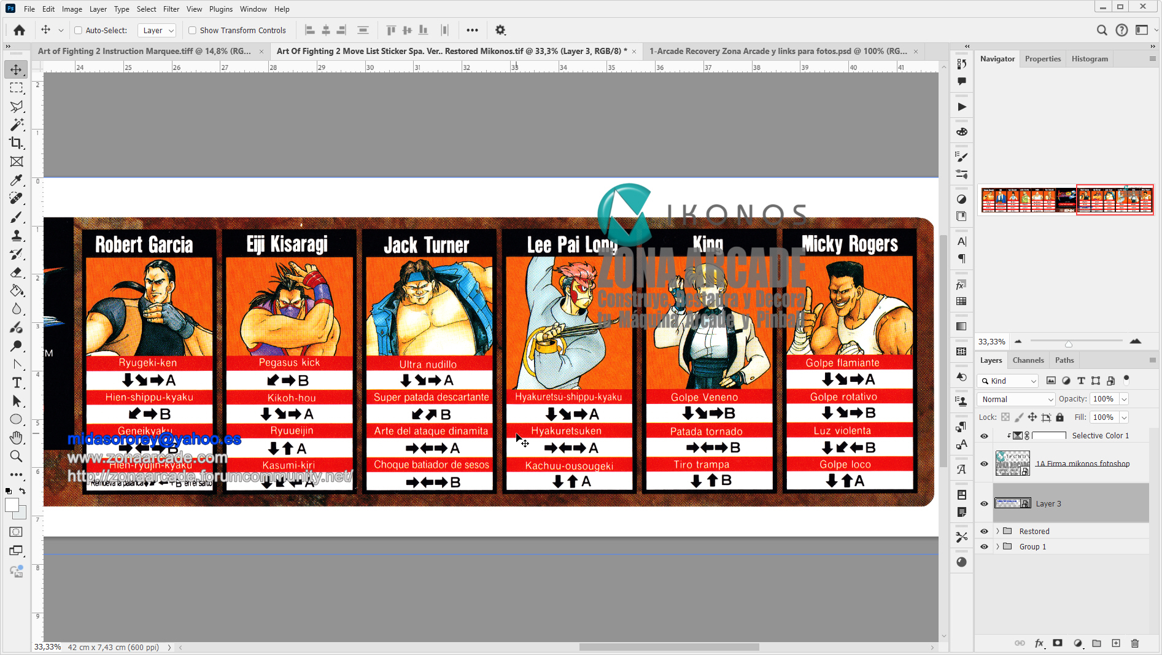Screen dimensions: 1162x655
Task: Open the Kind filter dropdown
Action: coord(1008,381)
